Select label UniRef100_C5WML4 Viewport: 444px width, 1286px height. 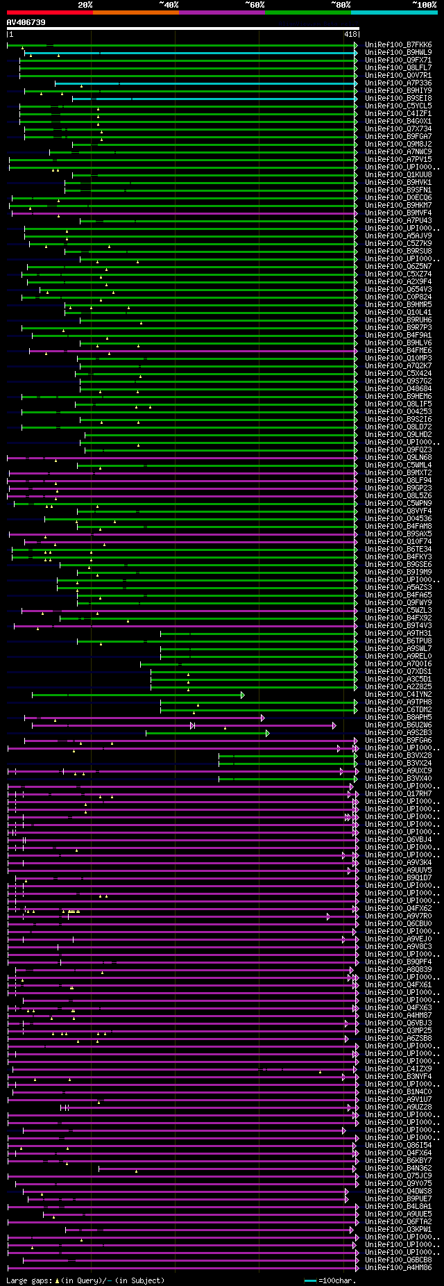click(x=398, y=465)
